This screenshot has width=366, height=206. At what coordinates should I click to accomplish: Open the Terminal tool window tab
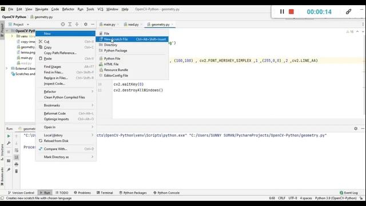pos(105,193)
